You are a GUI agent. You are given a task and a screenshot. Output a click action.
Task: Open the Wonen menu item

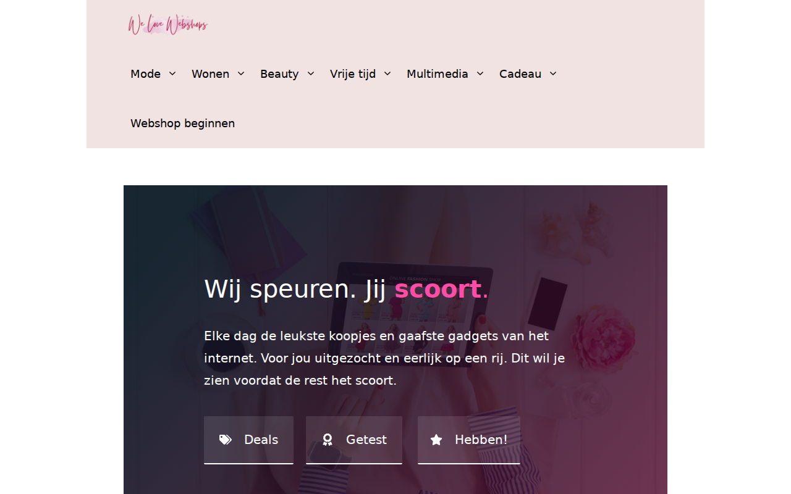210,74
